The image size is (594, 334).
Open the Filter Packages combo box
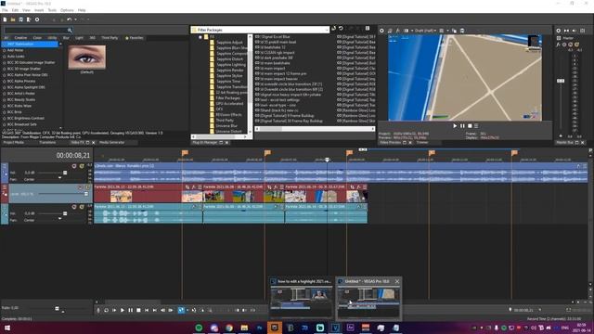(x=260, y=30)
